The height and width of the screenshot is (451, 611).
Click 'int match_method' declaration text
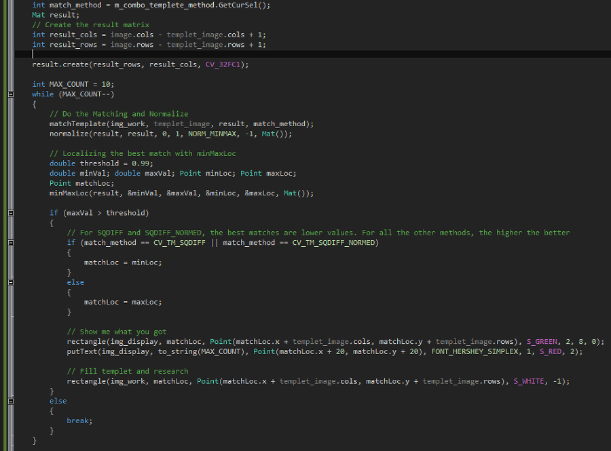[x=67, y=5]
